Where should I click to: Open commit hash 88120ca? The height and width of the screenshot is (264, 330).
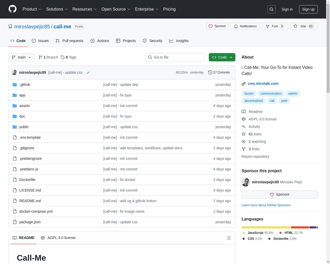tap(182, 72)
